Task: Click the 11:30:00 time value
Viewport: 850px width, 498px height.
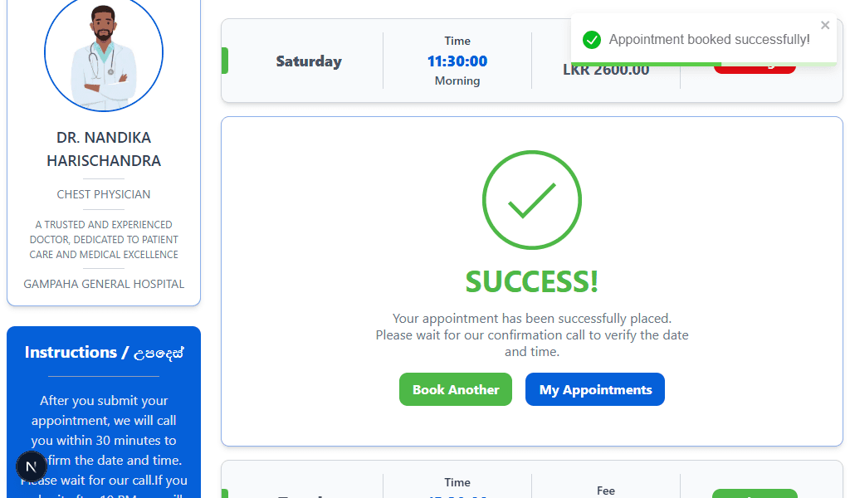Action: point(457,61)
